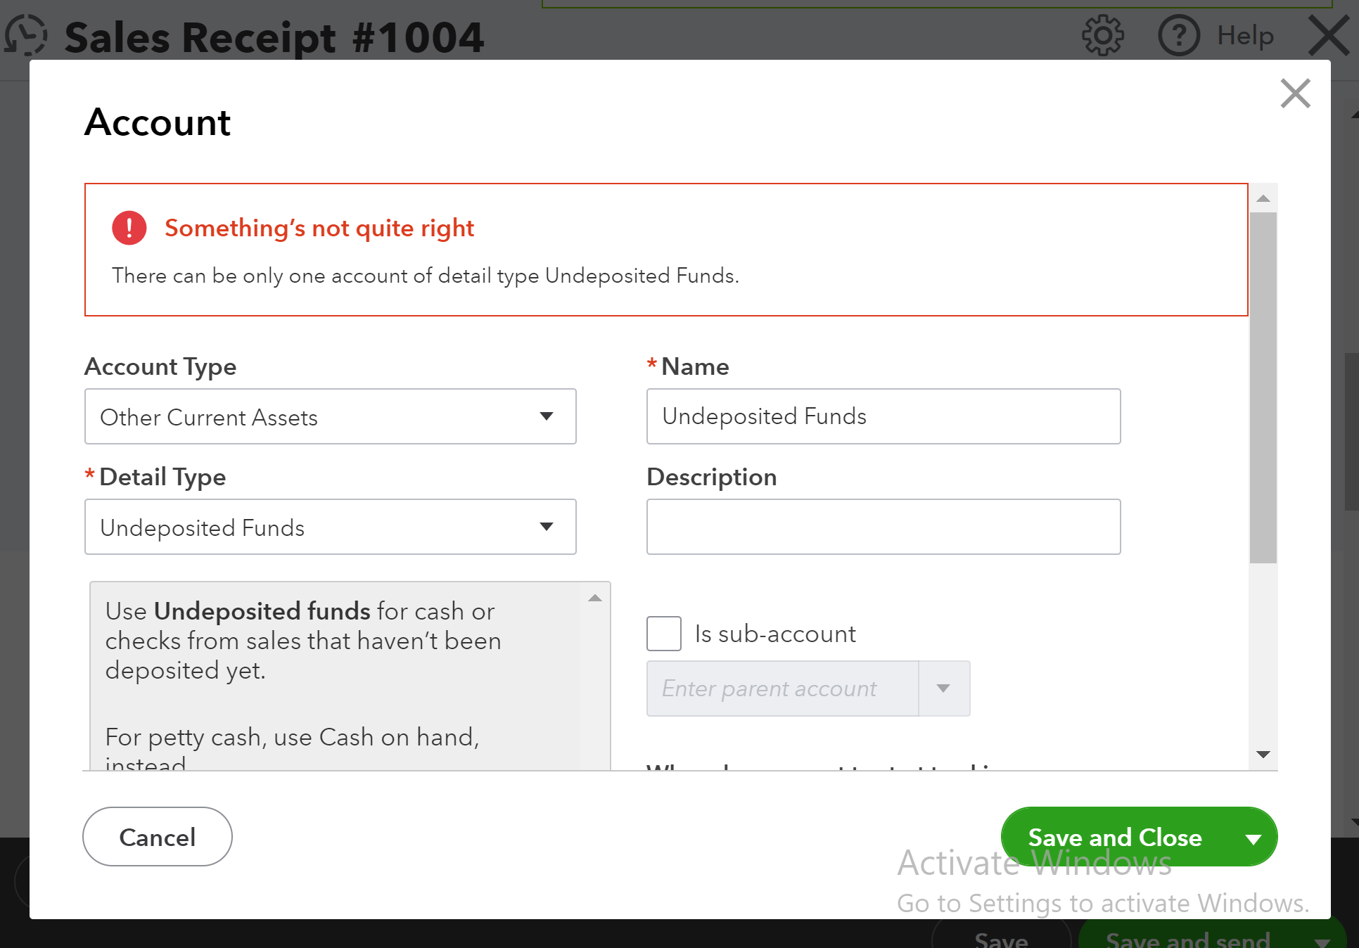Enable the Is sub-account checkbox
Viewport: 1359px width, 948px height.
tap(663, 633)
